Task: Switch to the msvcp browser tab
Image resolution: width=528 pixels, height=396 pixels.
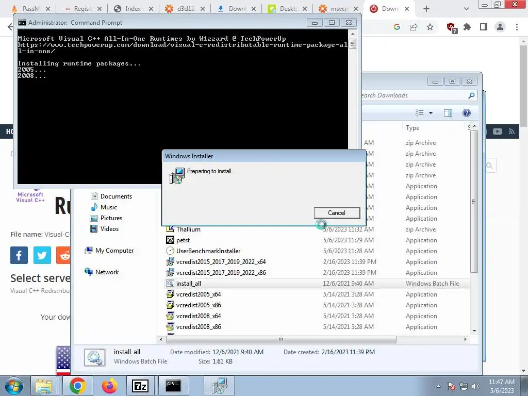Action: 339,9
